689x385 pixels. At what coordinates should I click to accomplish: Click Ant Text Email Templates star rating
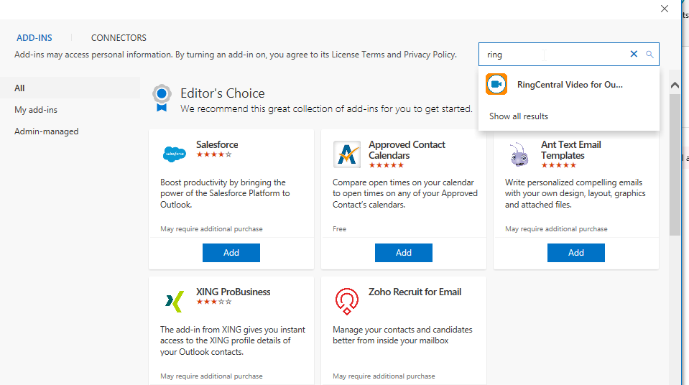tap(558, 165)
